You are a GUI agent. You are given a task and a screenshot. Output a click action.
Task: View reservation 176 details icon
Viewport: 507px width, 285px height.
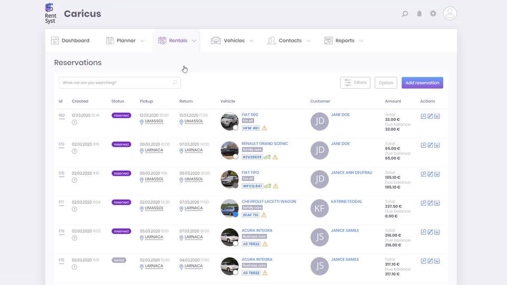pyautogui.click(x=423, y=232)
